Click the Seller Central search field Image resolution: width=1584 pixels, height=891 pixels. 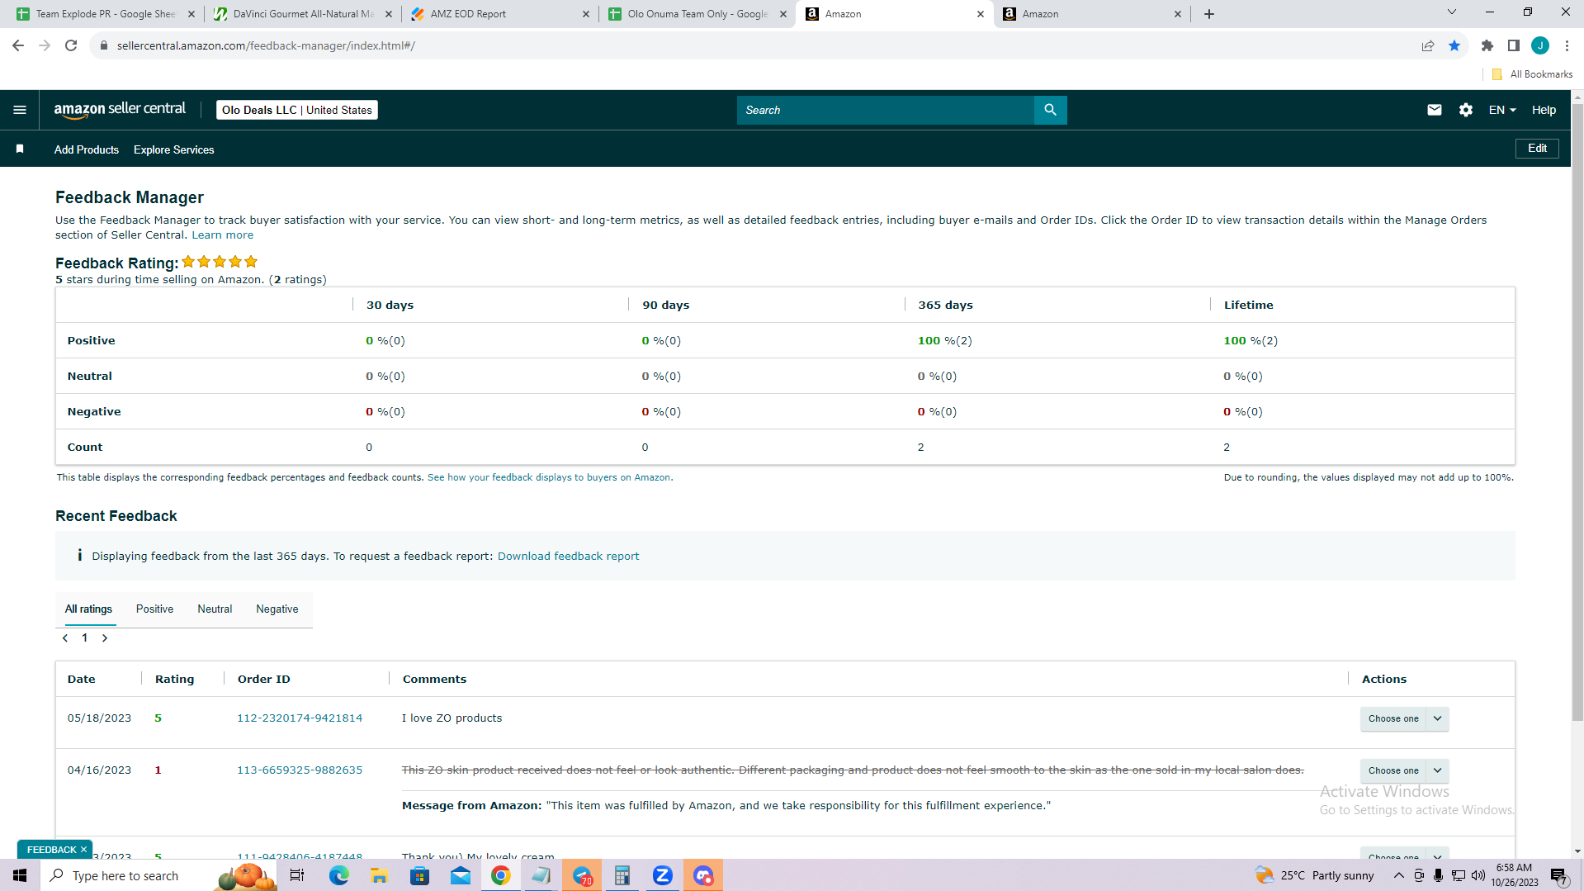coord(885,110)
